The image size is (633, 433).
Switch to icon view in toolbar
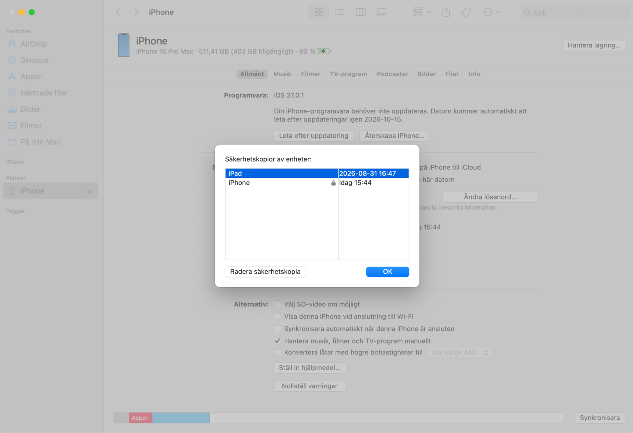pos(319,12)
